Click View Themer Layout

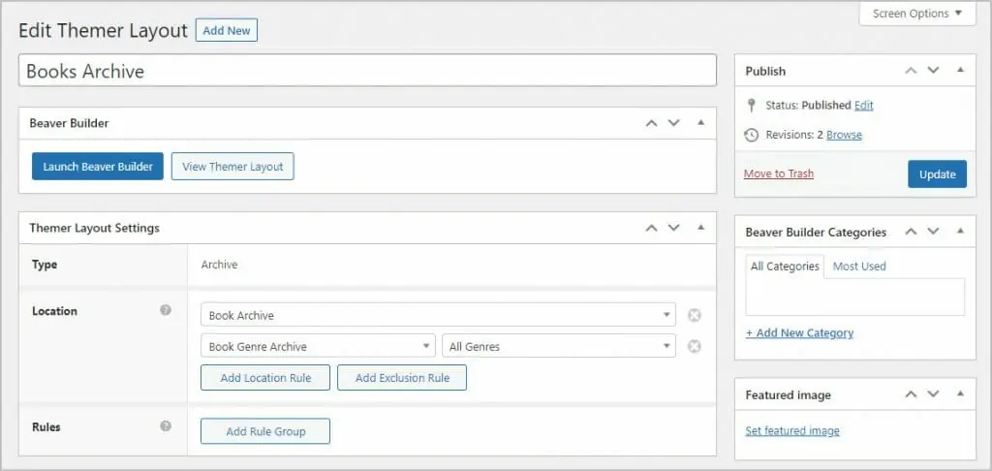click(x=232, y=167)
